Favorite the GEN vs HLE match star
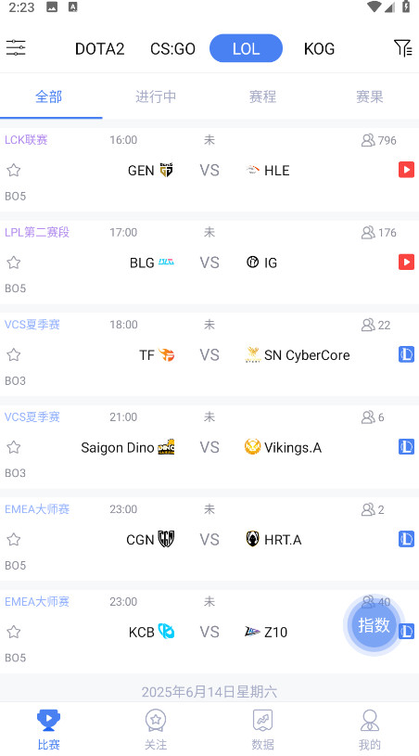419x756 pixels. click(x=14, y=170)
